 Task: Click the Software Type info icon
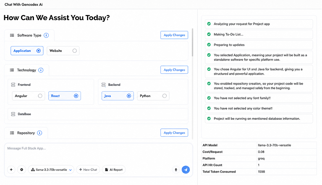click(46, 35)
